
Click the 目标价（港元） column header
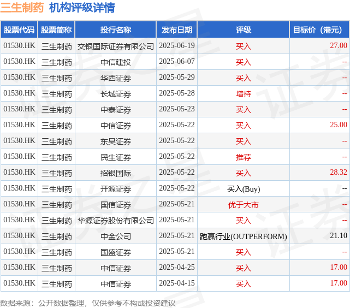pos(319,29)
